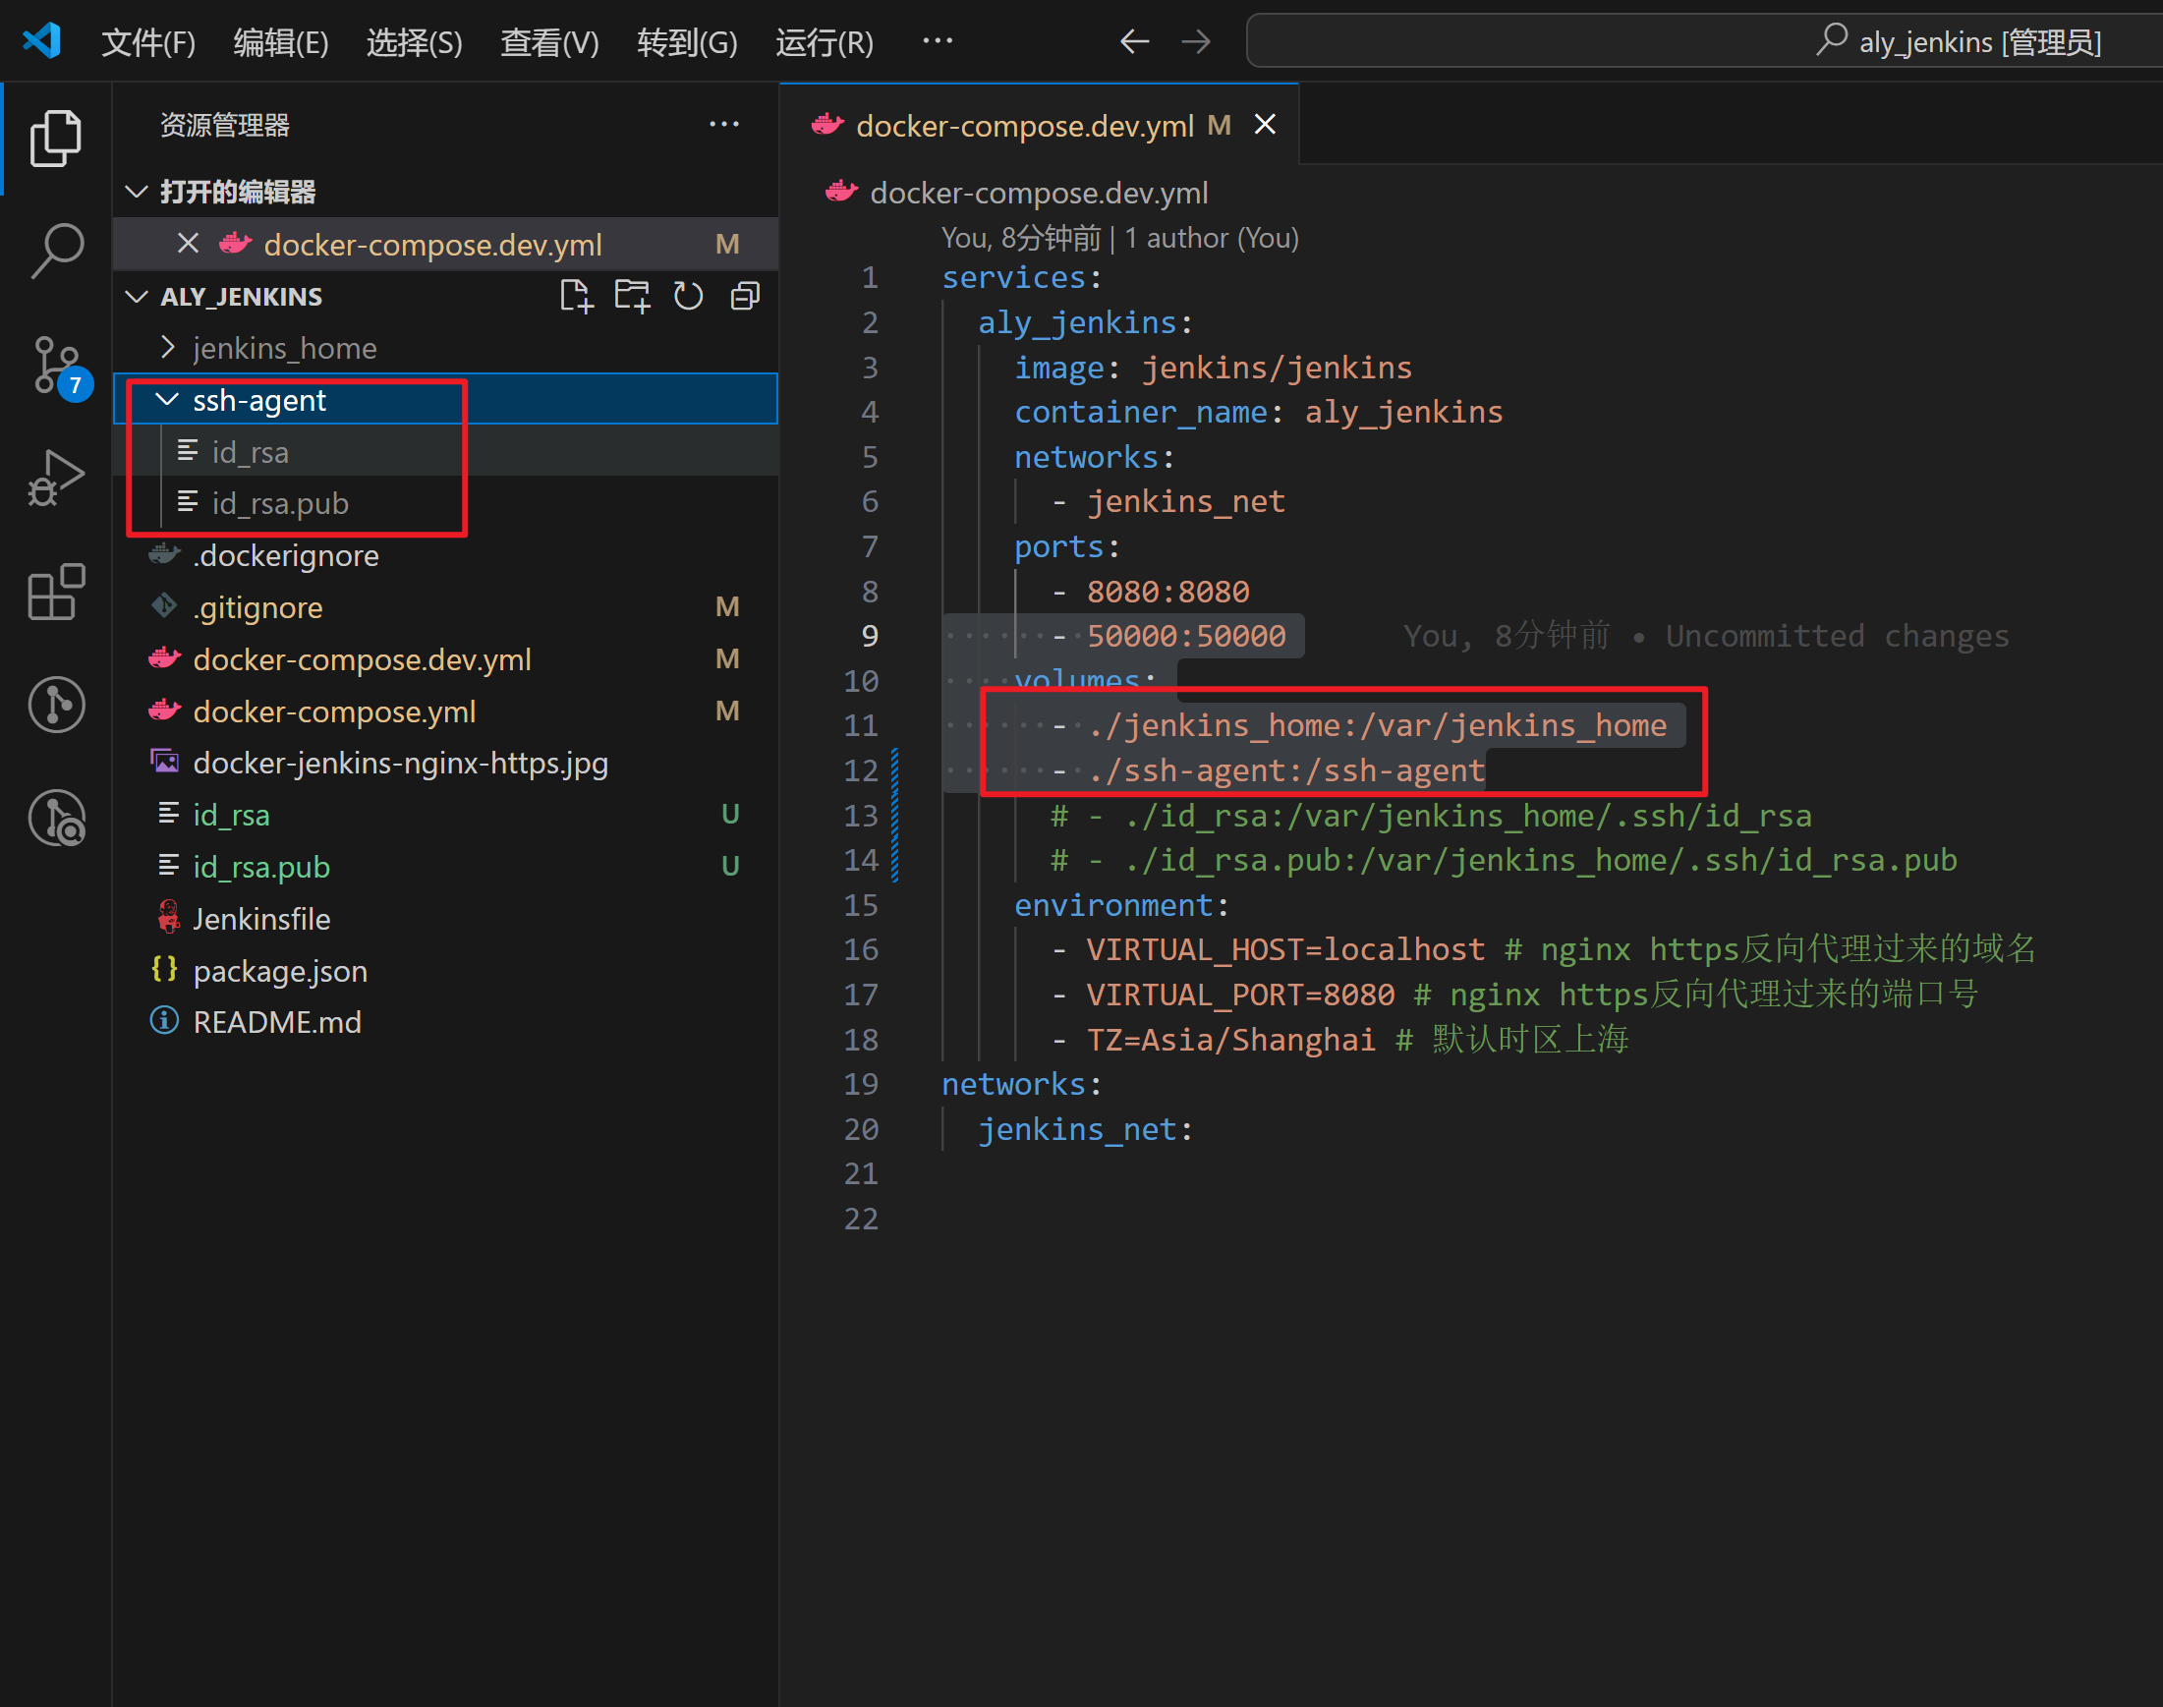Collapse the ssh-agent folder
Image resolution: width=2163 pixels, height=1707 pixels.
(167, 400)
